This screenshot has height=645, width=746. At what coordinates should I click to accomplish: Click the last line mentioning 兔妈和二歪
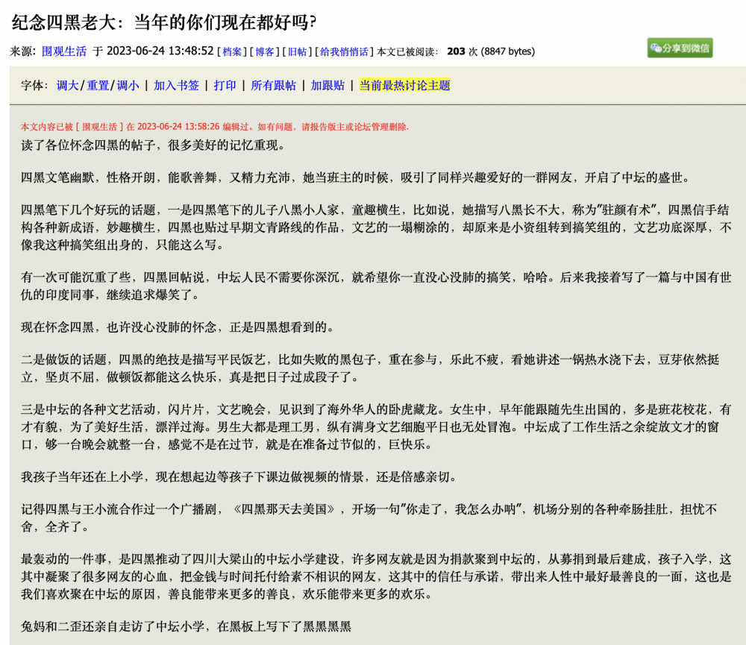coord(185,627)
